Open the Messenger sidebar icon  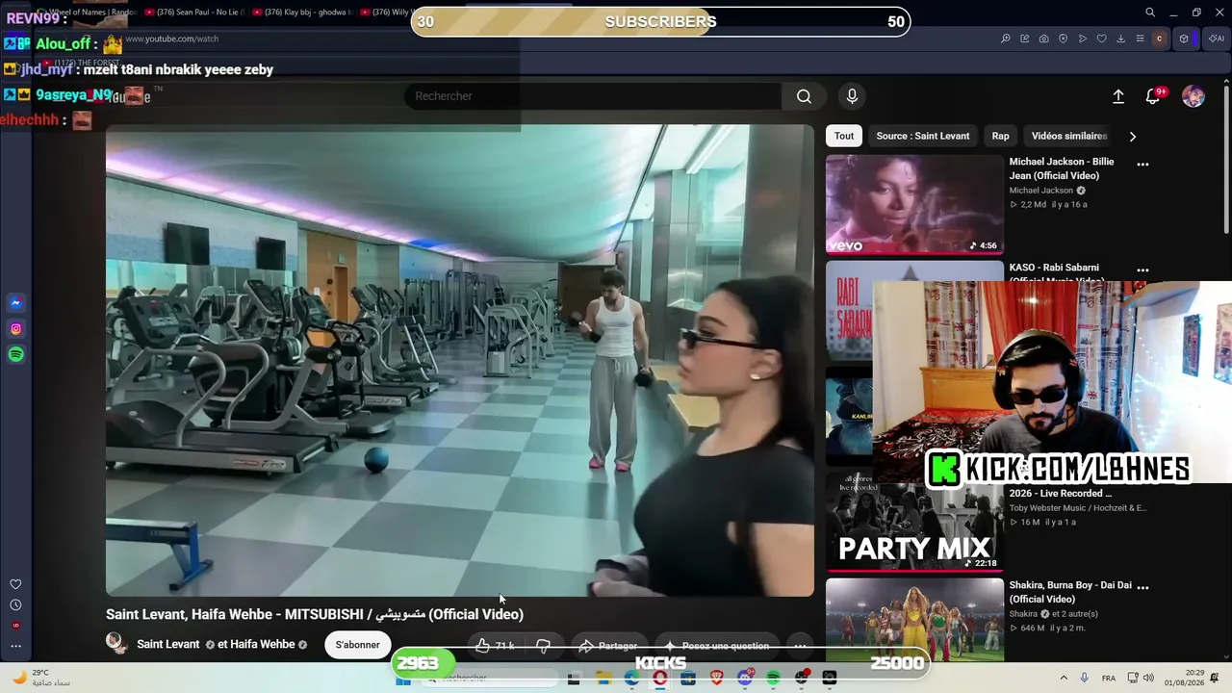click(16, 303)
